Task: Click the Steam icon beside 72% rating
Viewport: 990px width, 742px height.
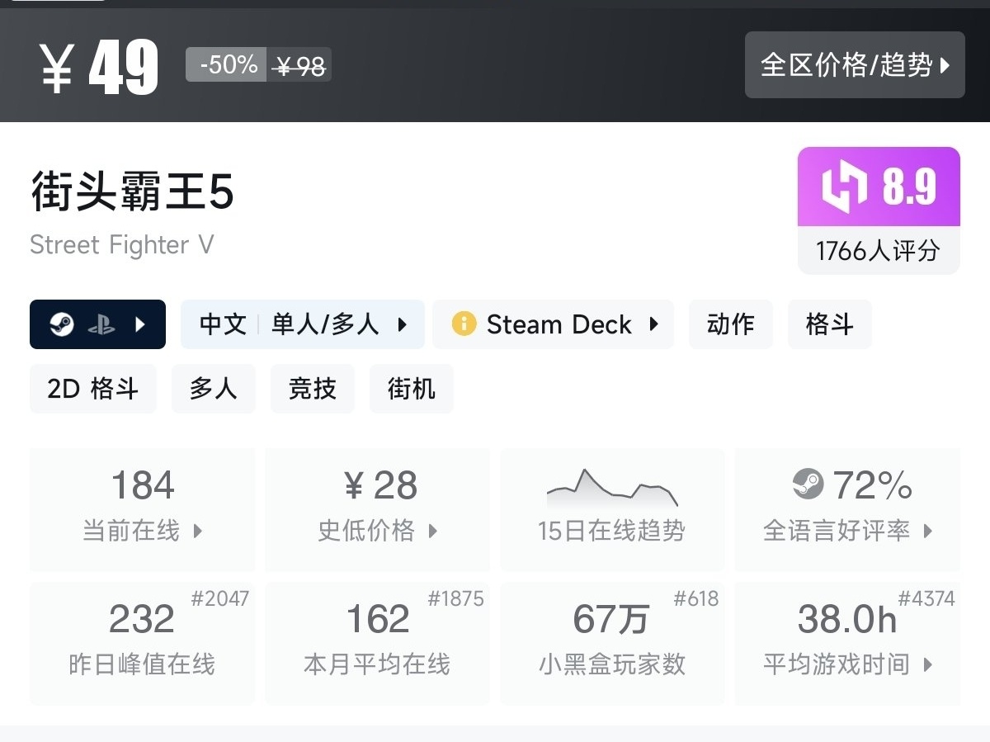Action: point(808,484)
